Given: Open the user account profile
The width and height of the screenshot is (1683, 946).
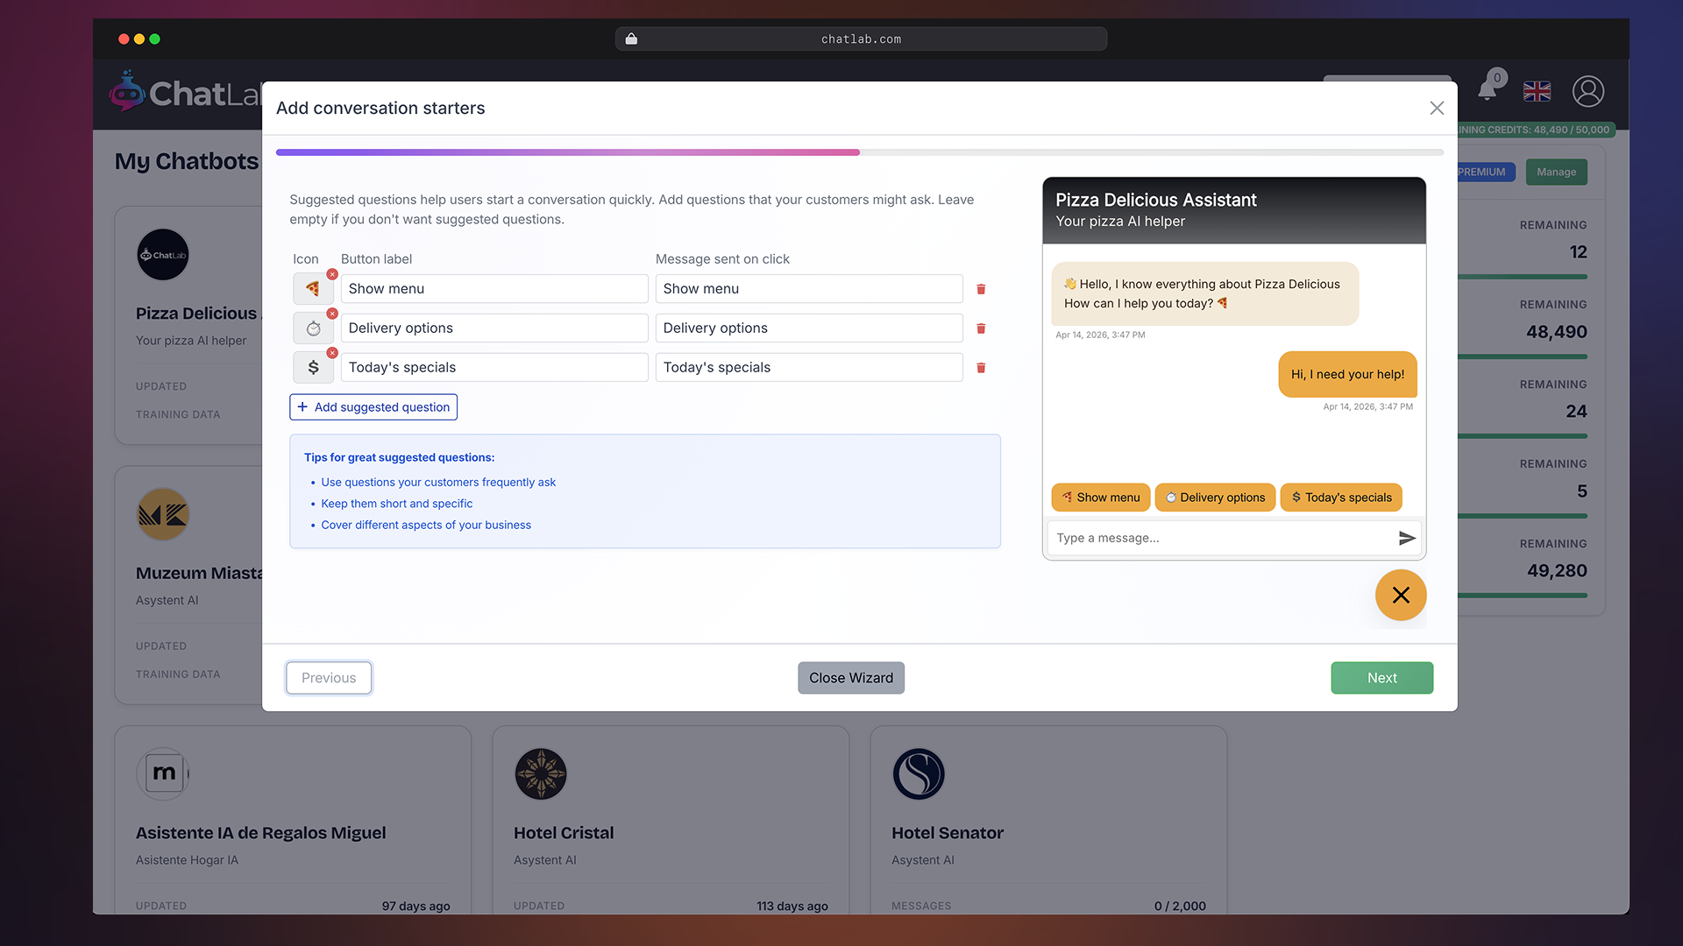Looking at the screenshot, I should tap(1588, 91).
